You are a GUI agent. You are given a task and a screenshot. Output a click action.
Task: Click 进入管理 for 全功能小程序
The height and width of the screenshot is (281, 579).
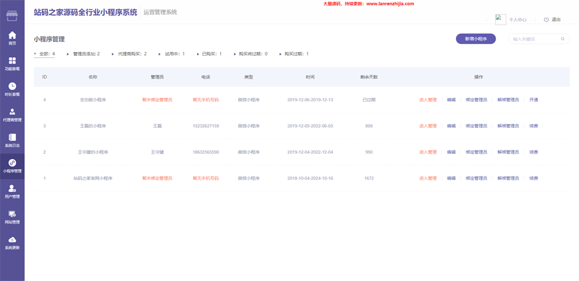click(x=428, y=100)
